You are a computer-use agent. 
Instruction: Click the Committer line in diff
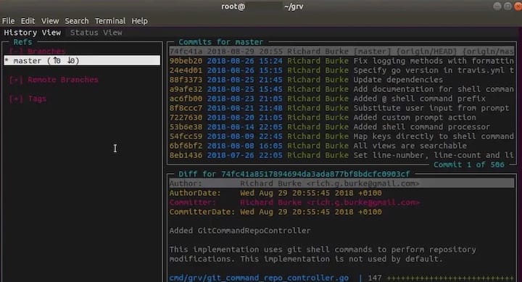point(294,202)
